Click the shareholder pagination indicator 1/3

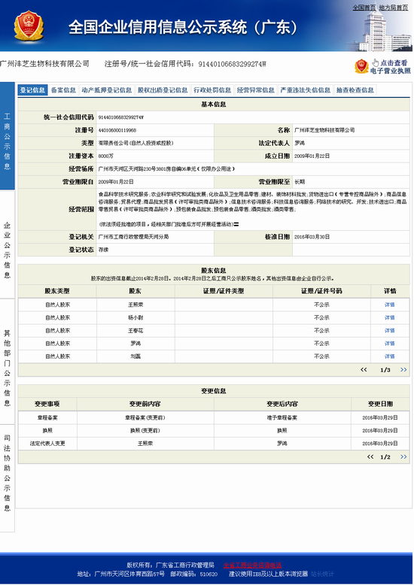point(385,370)
